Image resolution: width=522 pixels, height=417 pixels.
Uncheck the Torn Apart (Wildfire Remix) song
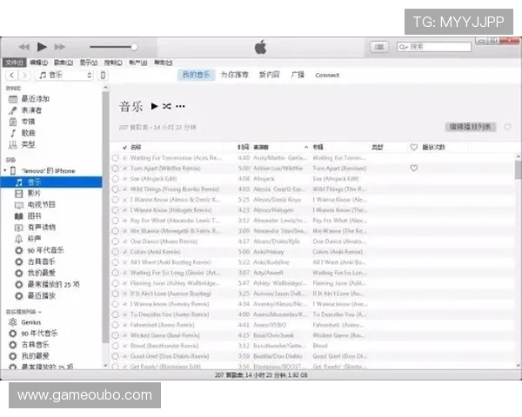click(124, 169)
